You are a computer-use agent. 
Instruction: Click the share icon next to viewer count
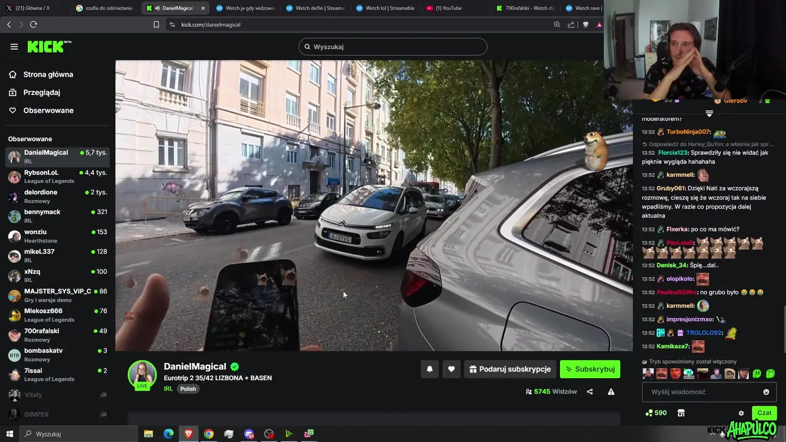(x=589, y=392)
